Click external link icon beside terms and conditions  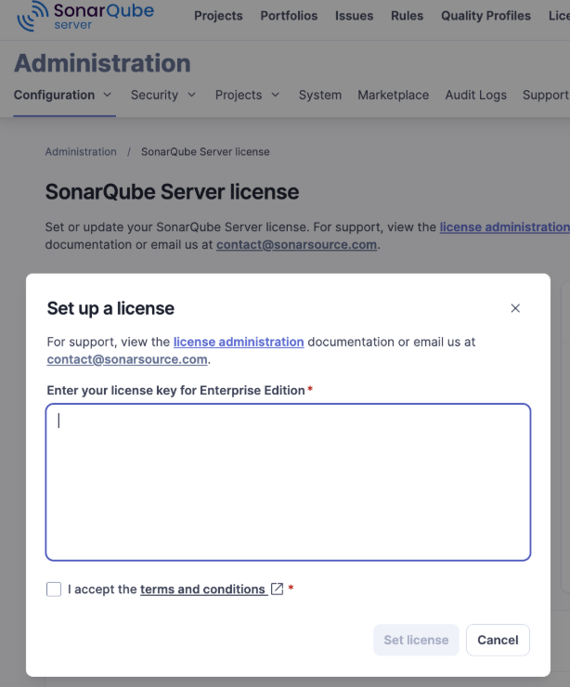pos(277,589)
